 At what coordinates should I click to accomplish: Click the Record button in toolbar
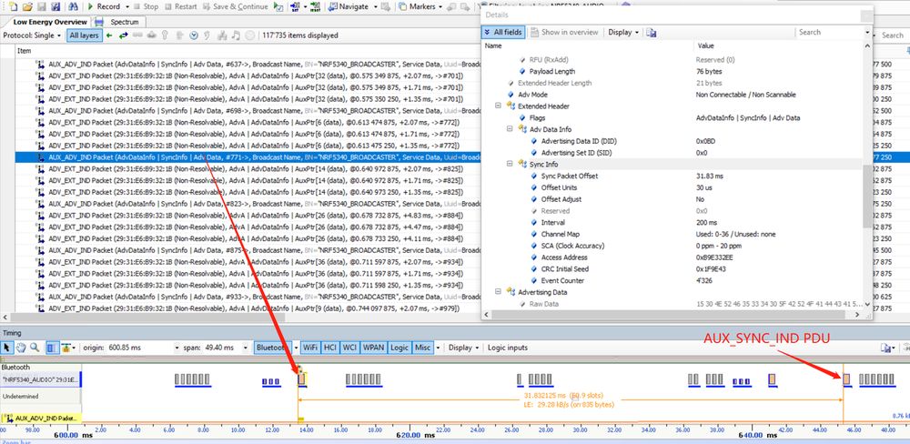coord(107,6)
